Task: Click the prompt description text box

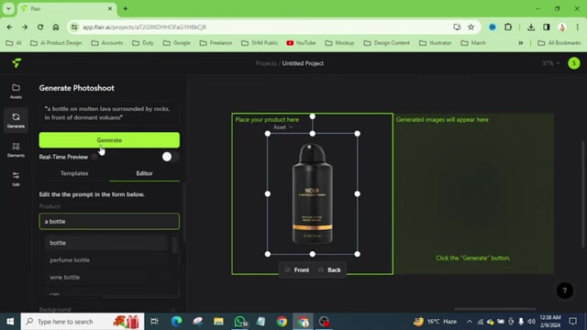Action: tap(109, 113)
